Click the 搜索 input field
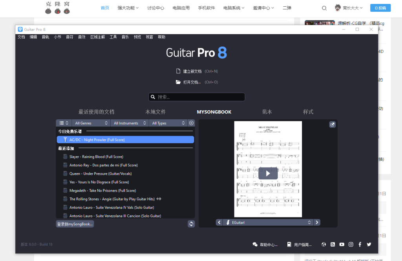This screenshot has width=402, height=261. [197, 97]
